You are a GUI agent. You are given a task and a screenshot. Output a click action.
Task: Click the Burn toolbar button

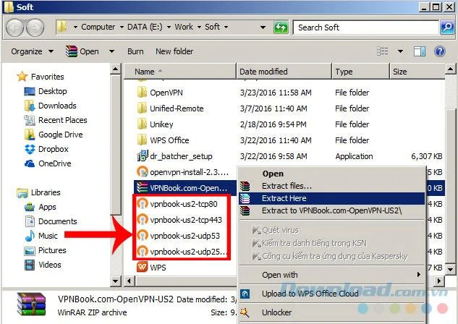[x=135, y=51]
